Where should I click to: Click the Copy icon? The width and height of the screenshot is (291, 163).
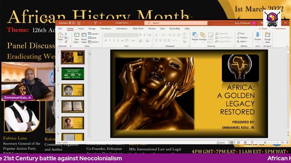(x=66, y=38)
